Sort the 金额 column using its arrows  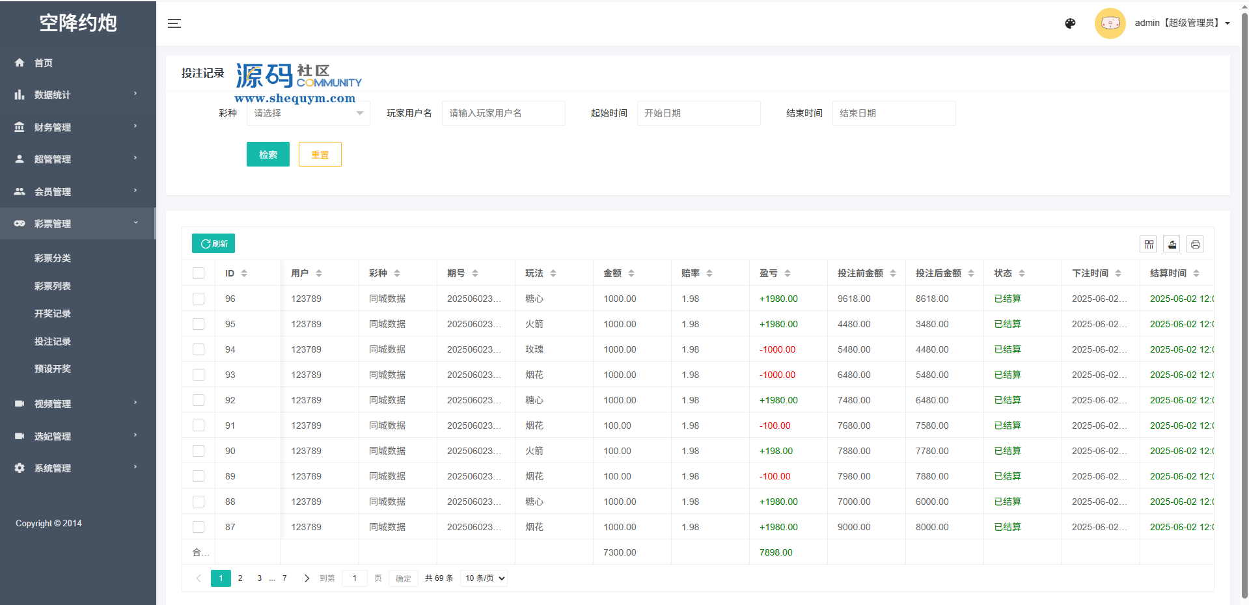[x=631, y=273]
